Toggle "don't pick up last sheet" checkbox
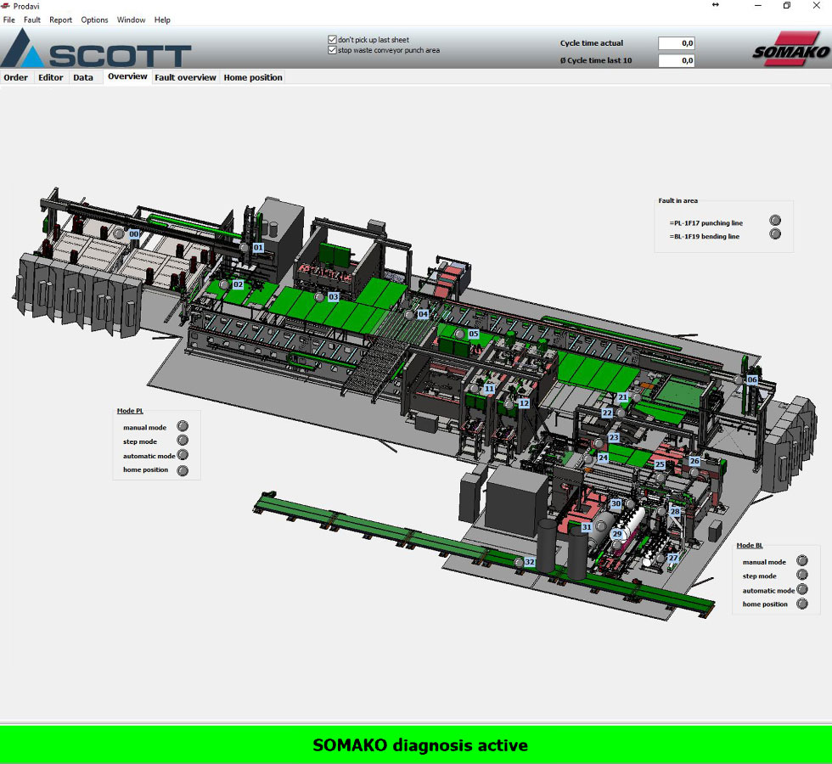832x764 pixels. [333, 40]
